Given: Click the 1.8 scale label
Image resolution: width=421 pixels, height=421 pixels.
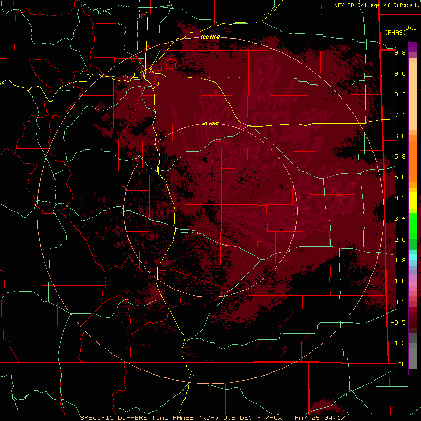Looking at the screenshot, I should coord(400,261).
